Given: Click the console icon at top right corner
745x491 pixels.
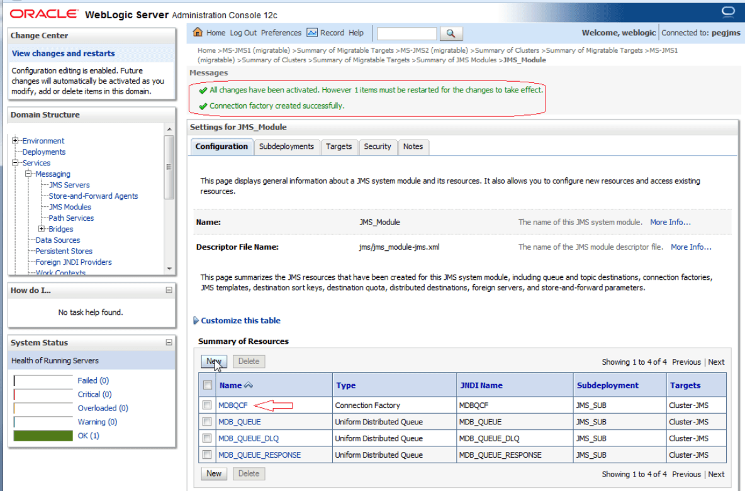Looking at the screenshot, I should [x=727, y=11].
